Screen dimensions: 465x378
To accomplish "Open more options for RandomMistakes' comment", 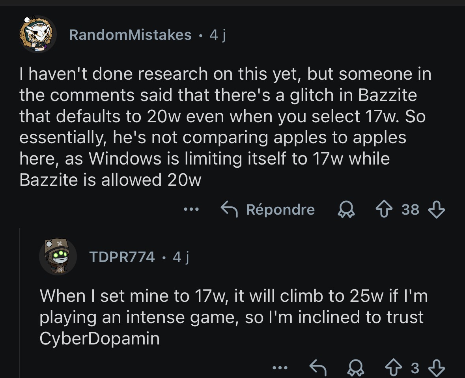I will point(192,210).
